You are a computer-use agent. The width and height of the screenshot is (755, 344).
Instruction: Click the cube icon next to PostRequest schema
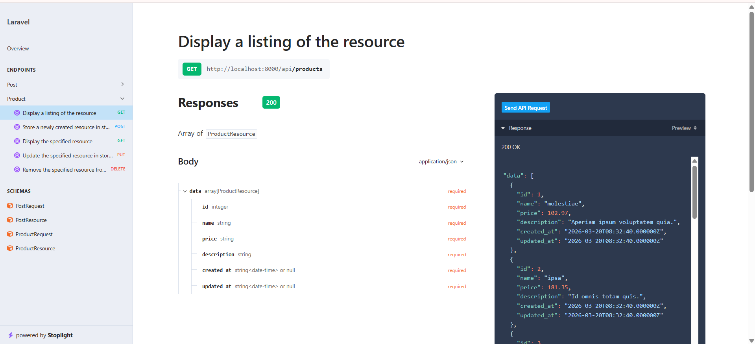click(x=10, y=206)
